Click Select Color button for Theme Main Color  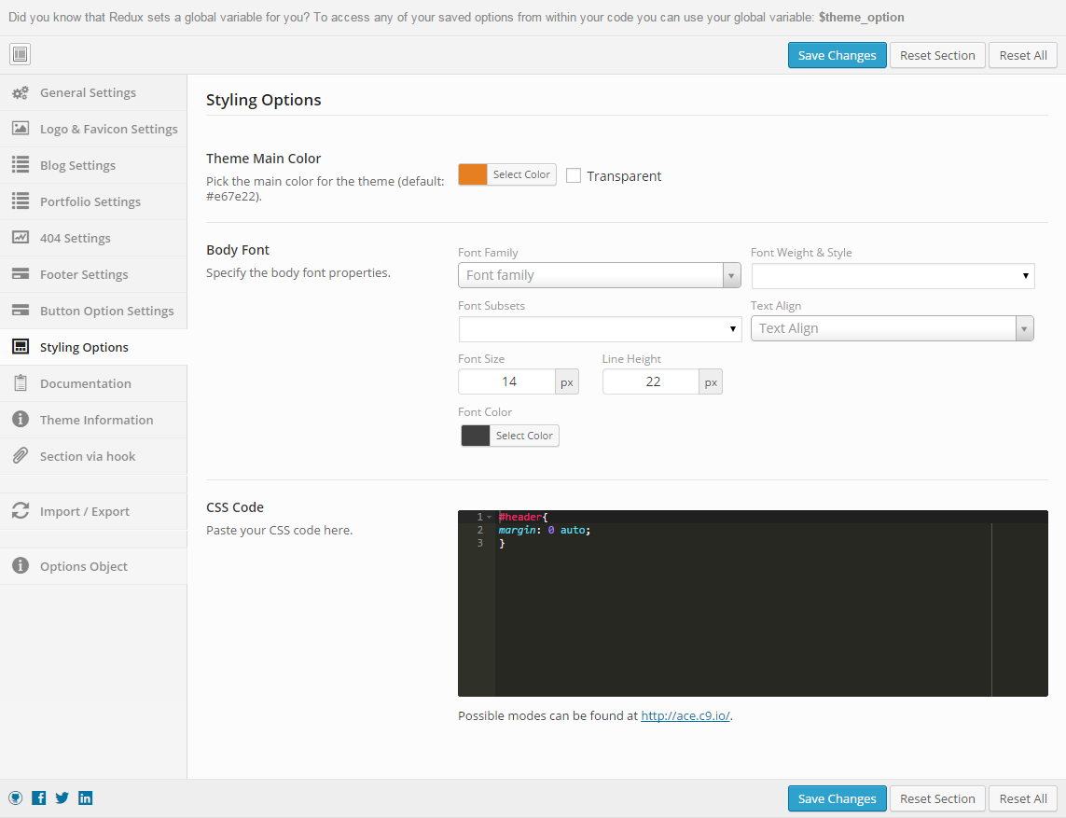[521, 174]
